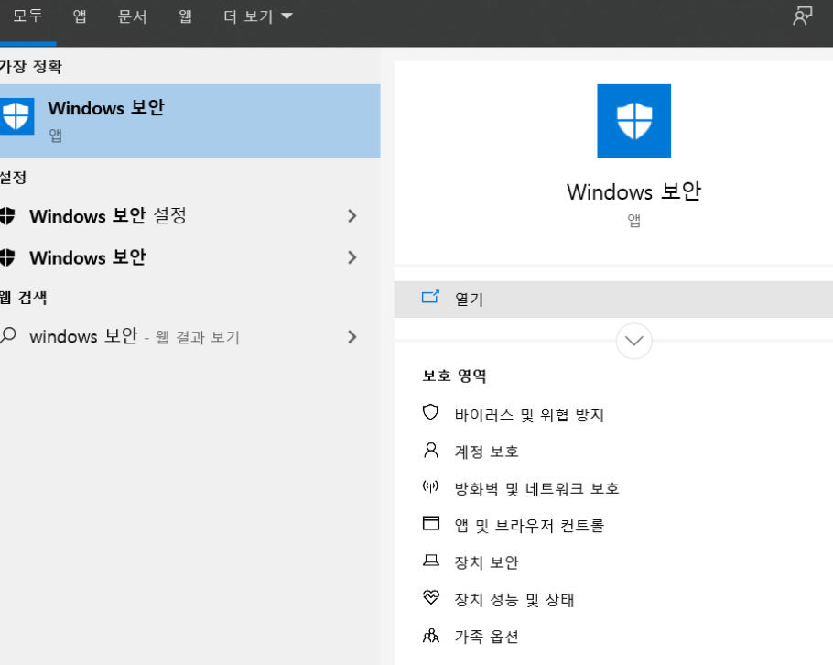This screenshot has height=665, width=833.
Task: Click the antenna icon for 방화벽 및 네트워크 보호
Action: click(430, 485)
